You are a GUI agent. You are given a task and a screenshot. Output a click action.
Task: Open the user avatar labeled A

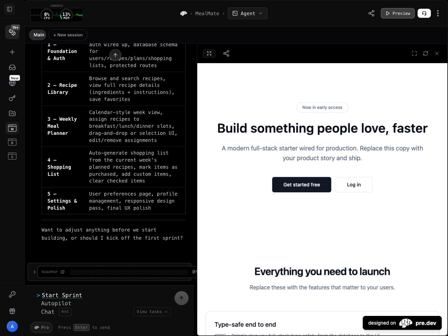click(12, 326)
